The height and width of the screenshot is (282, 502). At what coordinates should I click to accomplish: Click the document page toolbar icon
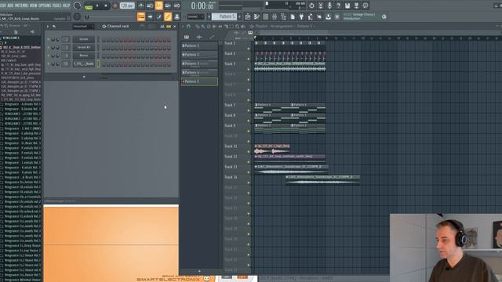(293, 16)
